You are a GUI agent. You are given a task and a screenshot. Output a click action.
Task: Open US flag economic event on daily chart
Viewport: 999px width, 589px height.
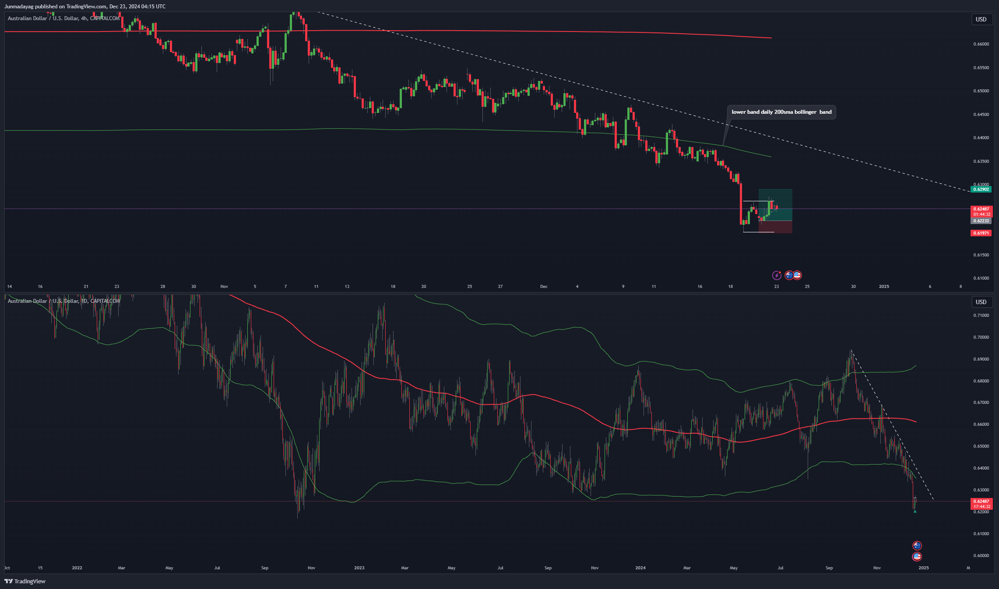coord(917,557)
